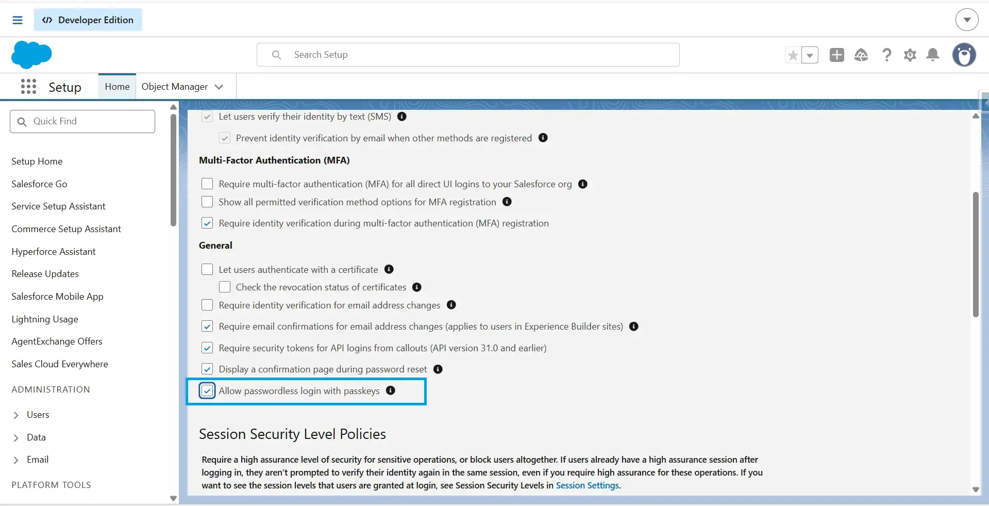Open the App Launcher dots grid
989x506 pixels.
click(x=28, y=87)
